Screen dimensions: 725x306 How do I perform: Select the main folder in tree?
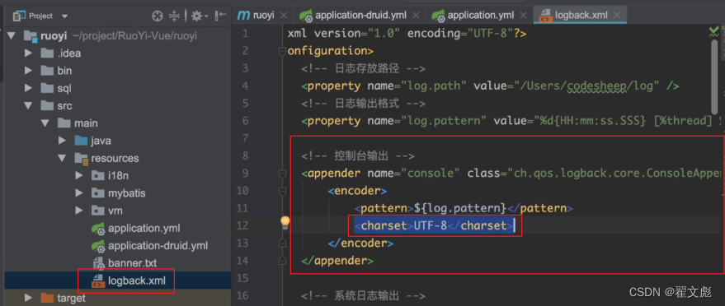[78, 123]
